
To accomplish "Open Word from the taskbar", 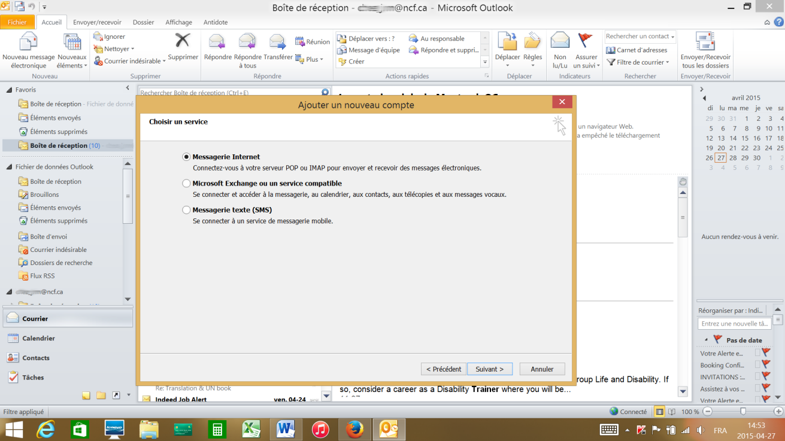I will click(286, 429).
